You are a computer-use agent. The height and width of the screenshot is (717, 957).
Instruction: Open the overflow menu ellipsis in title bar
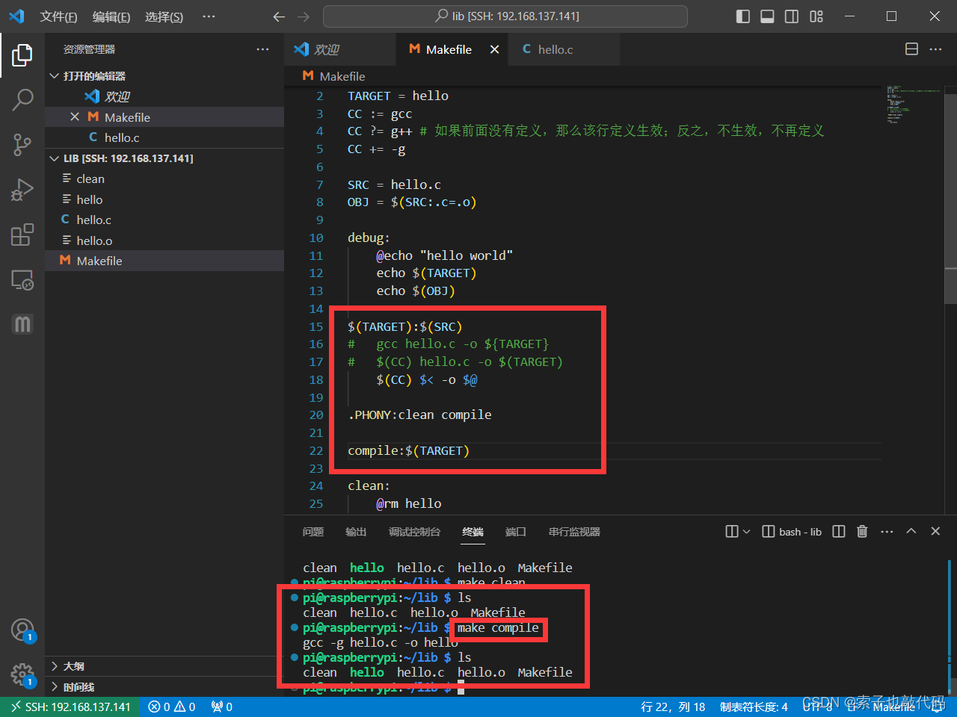coord(209,16)
